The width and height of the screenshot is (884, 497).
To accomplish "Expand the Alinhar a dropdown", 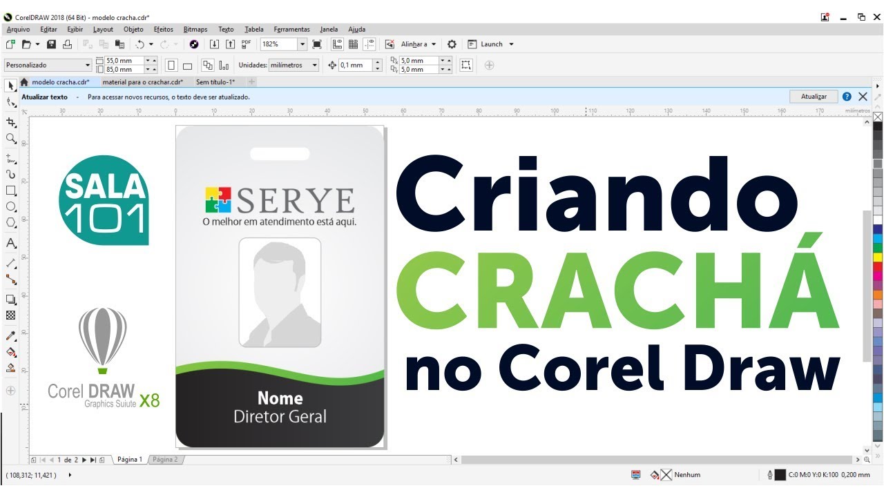I will (434, 44).
